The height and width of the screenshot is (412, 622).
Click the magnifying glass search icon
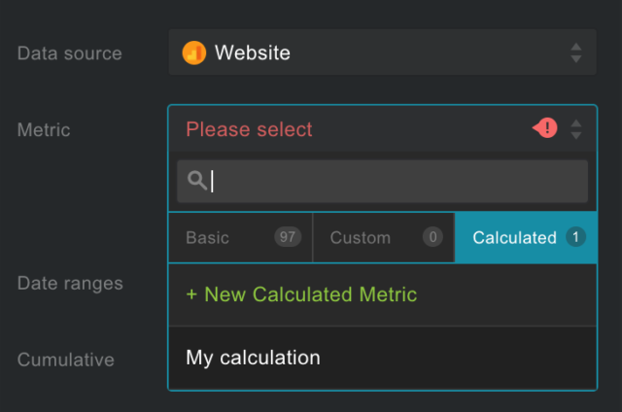(x=196, y=181)
